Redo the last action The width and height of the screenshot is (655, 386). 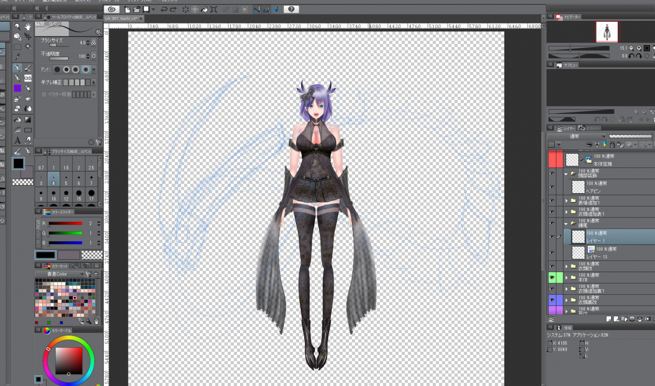click(173, 9)
